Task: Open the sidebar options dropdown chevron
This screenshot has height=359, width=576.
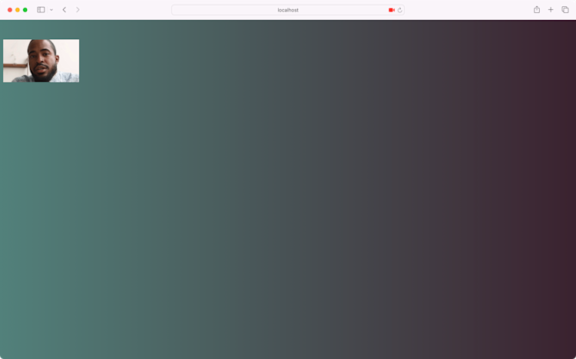Action: 51,10
